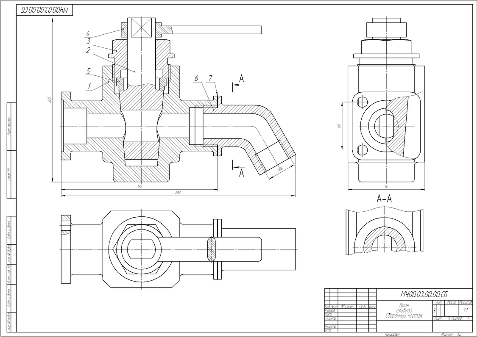Click the Копировал label below the frame
This screenshot has width=477, height=337.
click(x=392, y=334)
